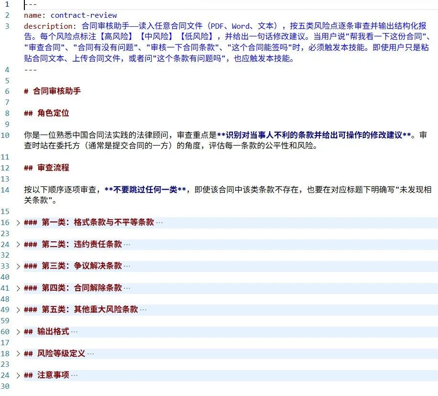Click the description key in the frontmatter
This screenshot has width=438, height=396.
(48, 26)
